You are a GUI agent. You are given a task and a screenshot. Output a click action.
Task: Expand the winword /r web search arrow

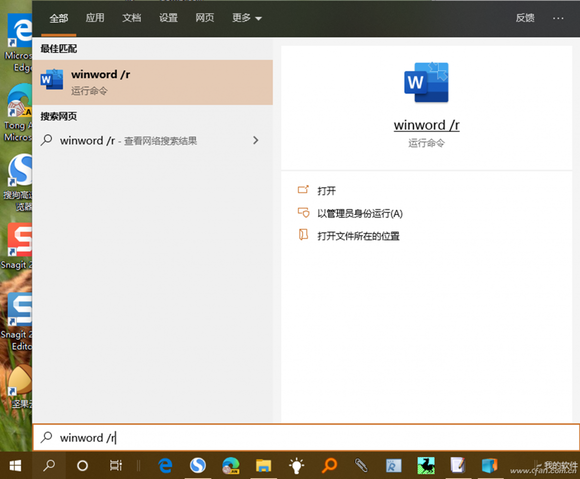click(x=256, y=141)
